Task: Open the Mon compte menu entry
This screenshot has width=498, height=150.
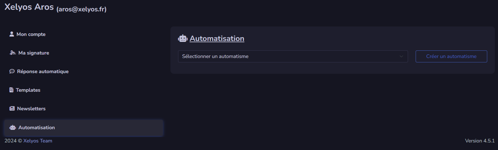Action: pos(31,34)
